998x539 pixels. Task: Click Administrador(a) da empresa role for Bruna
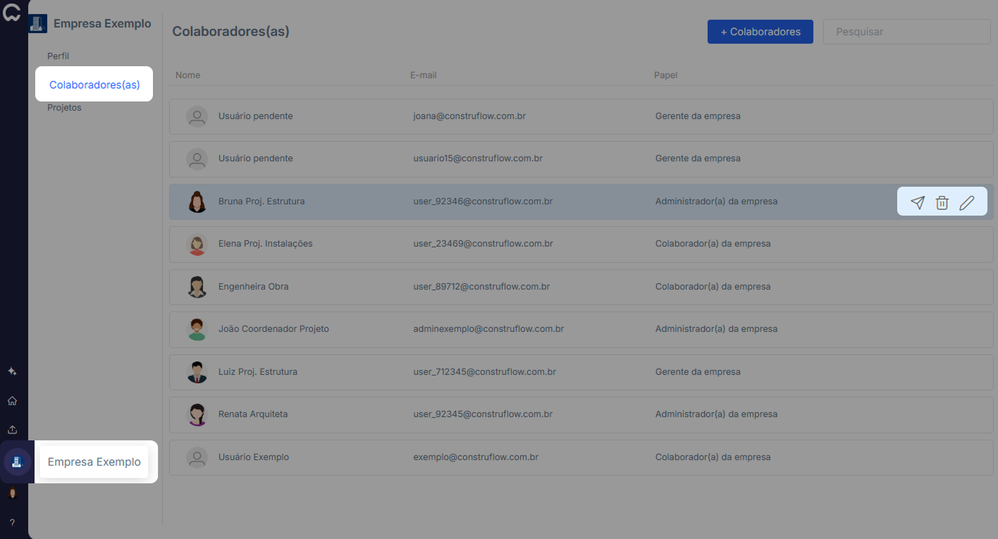[716, 202]
